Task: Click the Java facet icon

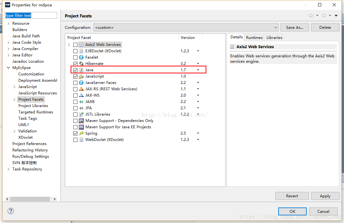Action: (81, 70)
